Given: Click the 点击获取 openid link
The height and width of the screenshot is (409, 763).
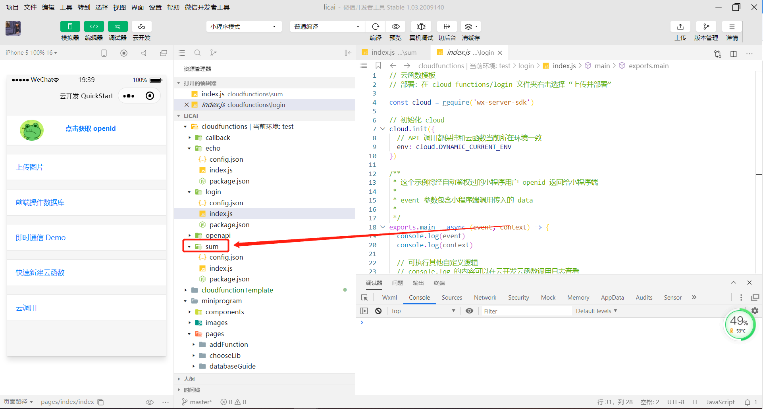Looking at the screenshot, I should point(91,128).
